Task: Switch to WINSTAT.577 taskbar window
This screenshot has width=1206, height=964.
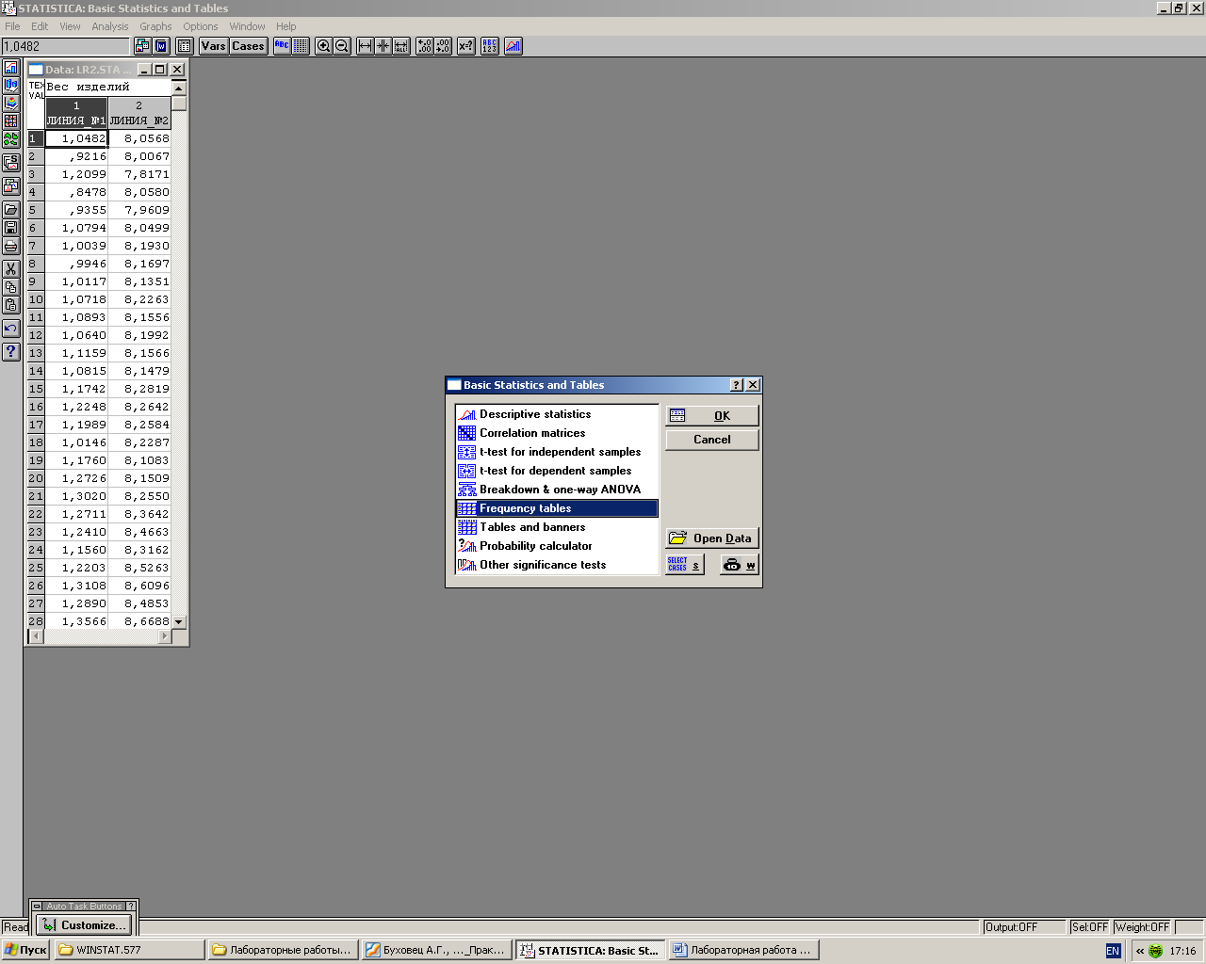Action: (x=129, y=950)
